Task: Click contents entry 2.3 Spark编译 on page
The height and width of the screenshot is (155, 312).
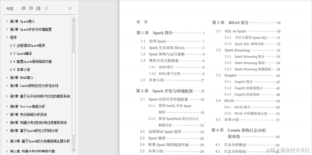Action: click(153, 138)
